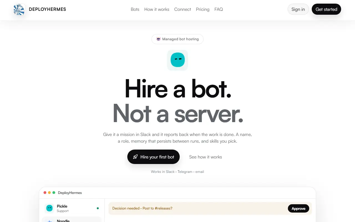
Task: Jump to FAQ from the header
Action: point(219,9)
